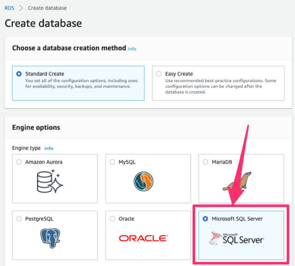The width and height of the screenshot is (295, 266).
Task: Click the MySQL dolphin logo icon
Action: point(143,181)
